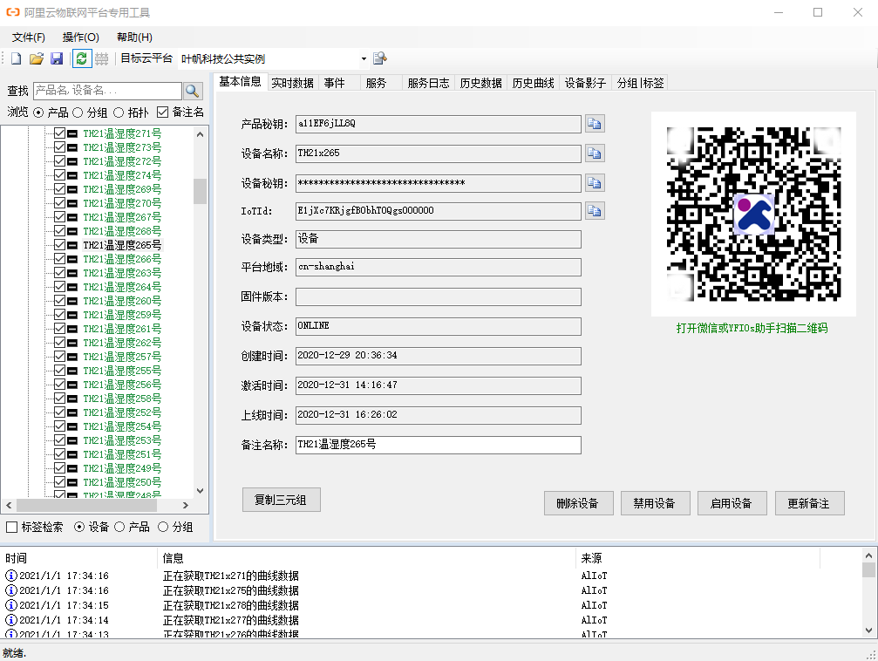The width and height of the screenshot is (878, 661).
Task: Open file using folder toolbar icon
Action: coord(37,58)
